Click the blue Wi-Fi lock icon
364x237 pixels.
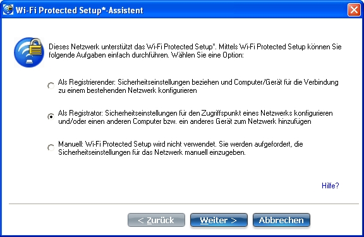29,52
